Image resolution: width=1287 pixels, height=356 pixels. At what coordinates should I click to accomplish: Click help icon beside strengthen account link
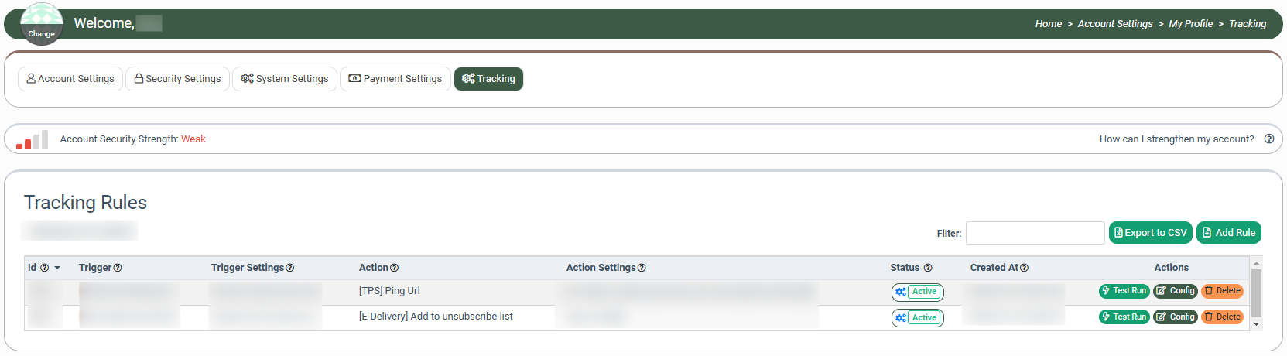pyautogui.click(x=1269, y=139)
